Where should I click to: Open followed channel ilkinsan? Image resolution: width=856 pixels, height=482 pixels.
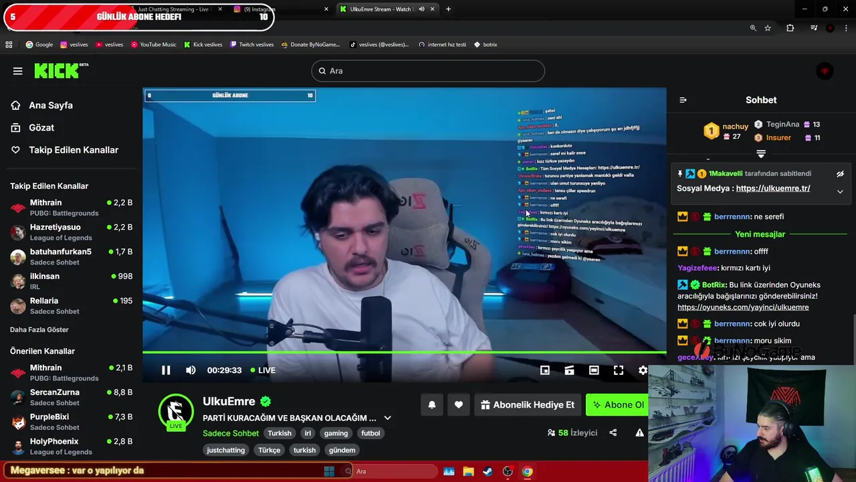[71, 281]
